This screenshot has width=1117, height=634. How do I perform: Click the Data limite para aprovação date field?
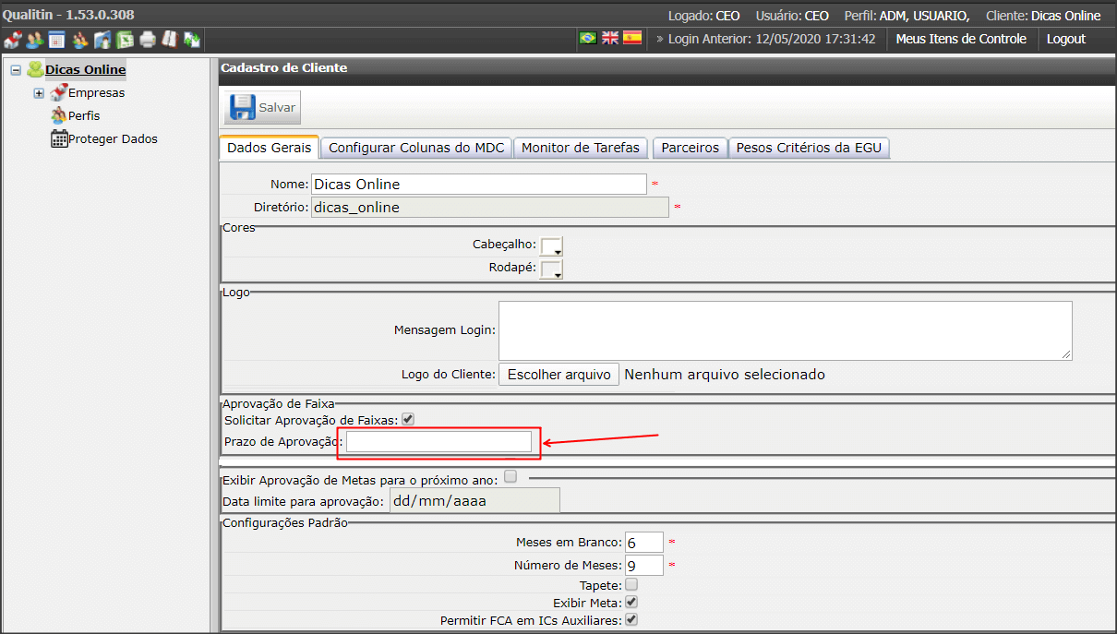474,501
